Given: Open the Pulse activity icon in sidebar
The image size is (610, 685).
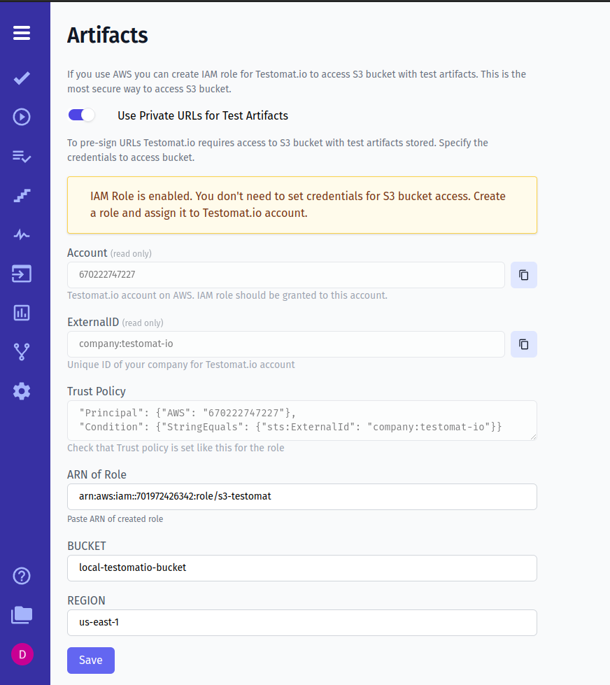Looking at the screenshot, I should pos(22,234).
